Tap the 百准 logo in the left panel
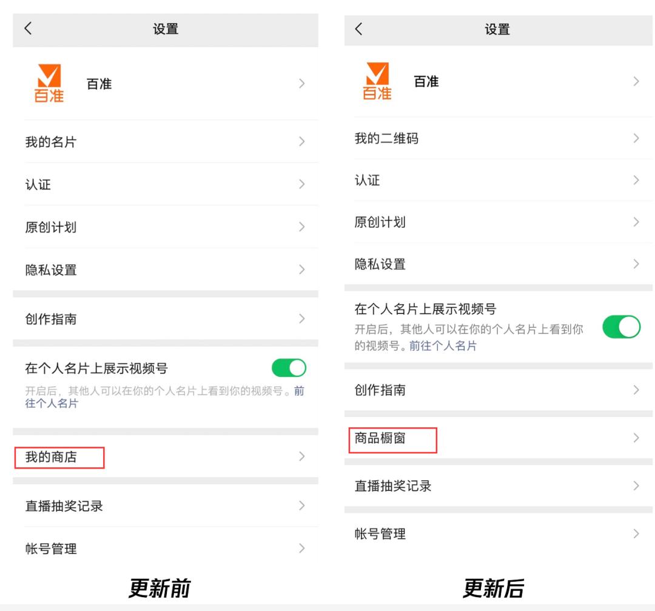This screenshot has width=655, height=611. (49, 85)
